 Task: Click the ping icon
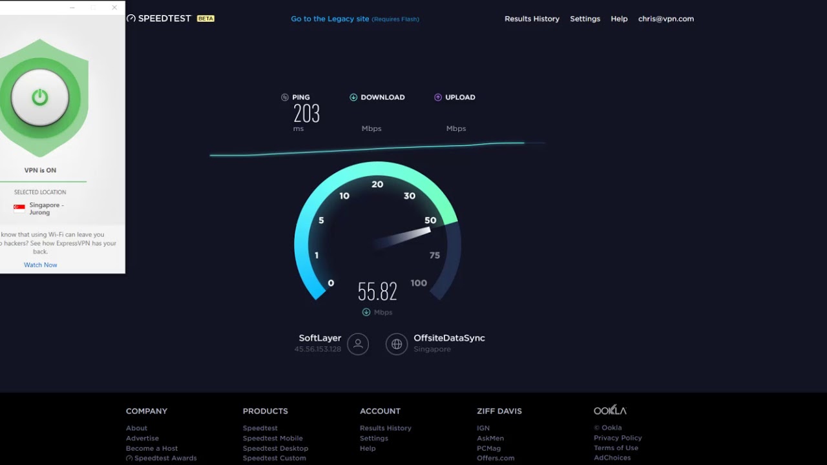click(x=285, y=98)
